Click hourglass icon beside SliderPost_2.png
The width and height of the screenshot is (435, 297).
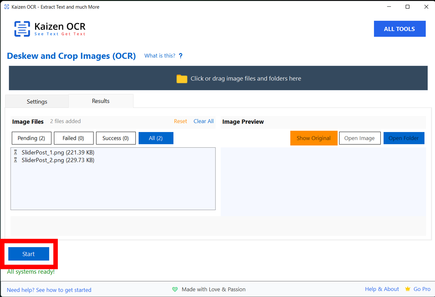[15, 160]
